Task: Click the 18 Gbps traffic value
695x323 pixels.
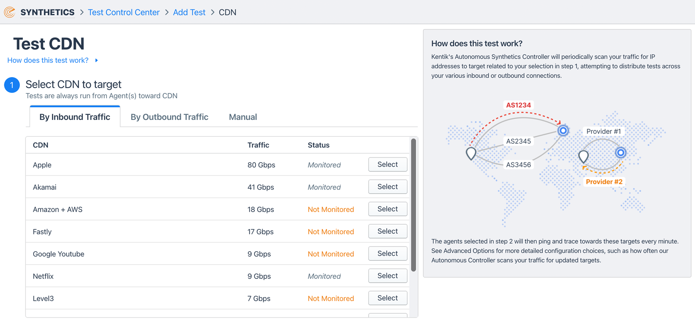Action: [261, 210]
